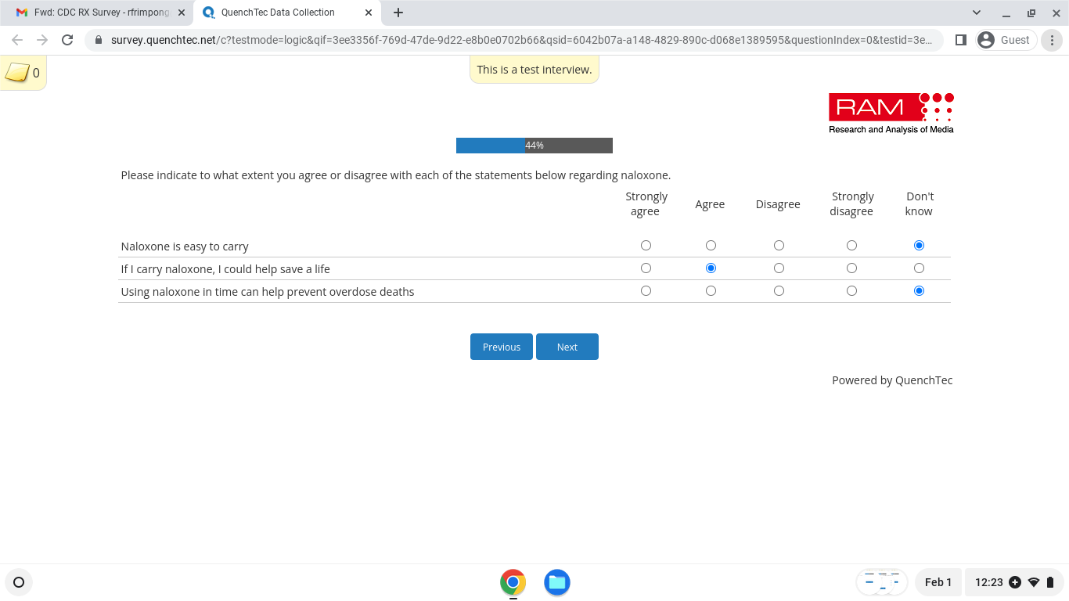The image size is (1069, 601).
Task: Click the 44% progress bar
Action: pos(534,146)
